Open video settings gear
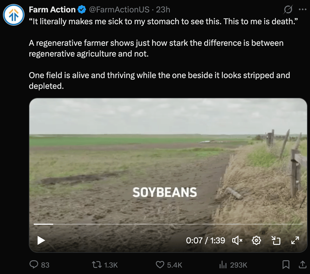 (256, 240)
